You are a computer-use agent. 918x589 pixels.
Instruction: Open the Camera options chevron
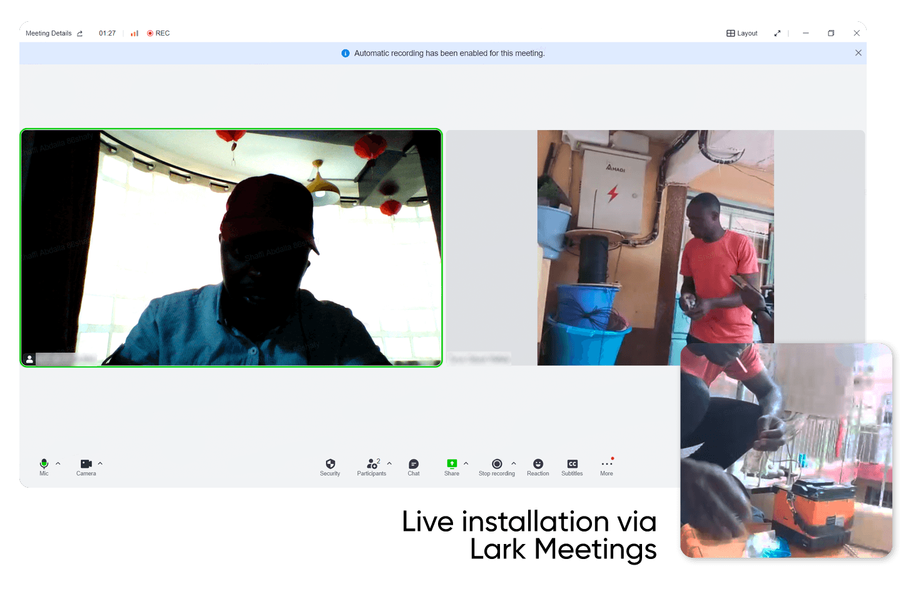[x=100, y=463]
